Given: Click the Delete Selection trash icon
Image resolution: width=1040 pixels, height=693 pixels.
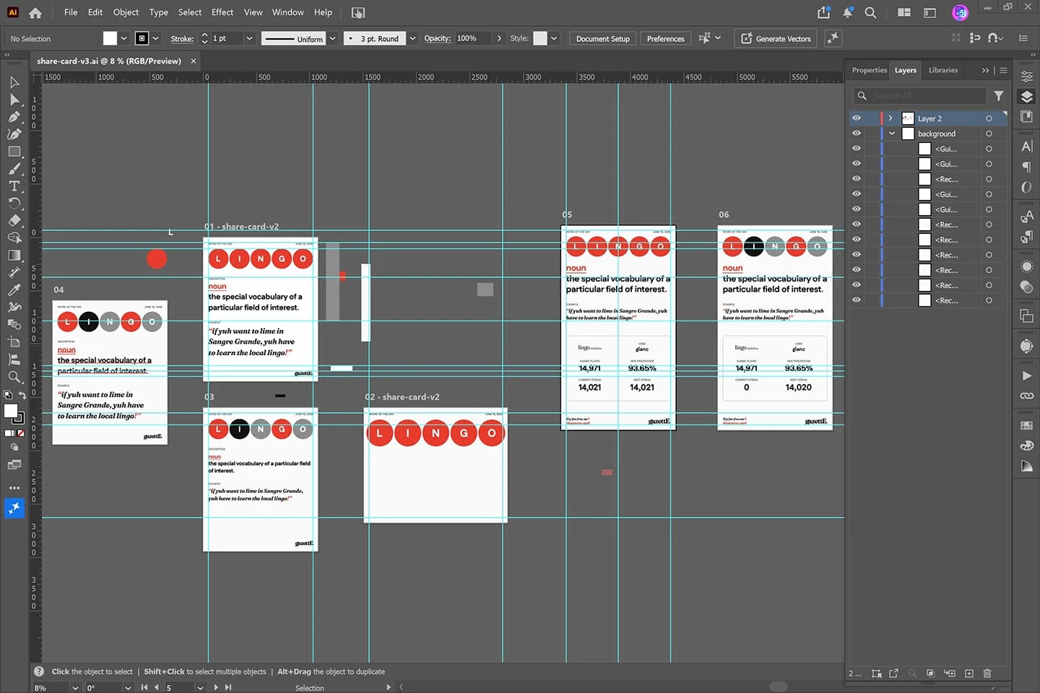Looking at the screenshot, I should [x=987, y=673].
